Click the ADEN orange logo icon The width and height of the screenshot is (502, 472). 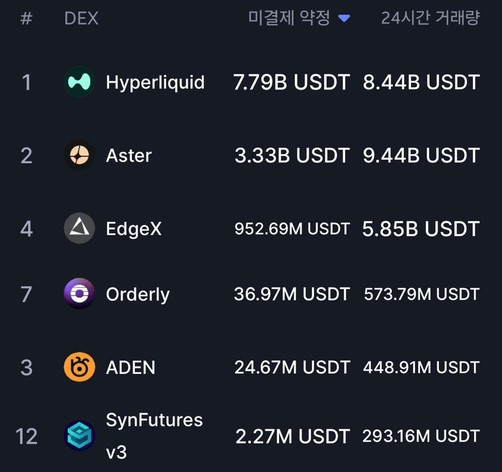tap(79, 367)
